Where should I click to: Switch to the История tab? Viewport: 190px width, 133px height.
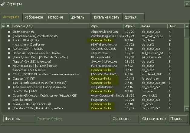coord(57,17)
